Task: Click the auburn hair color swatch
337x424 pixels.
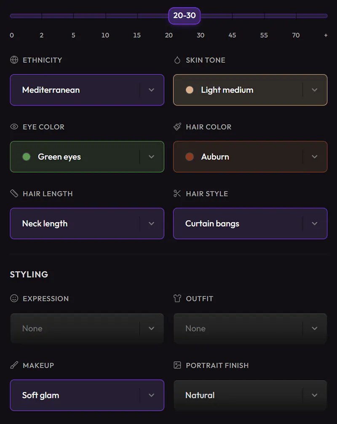Action: click(x=190, y=157)
